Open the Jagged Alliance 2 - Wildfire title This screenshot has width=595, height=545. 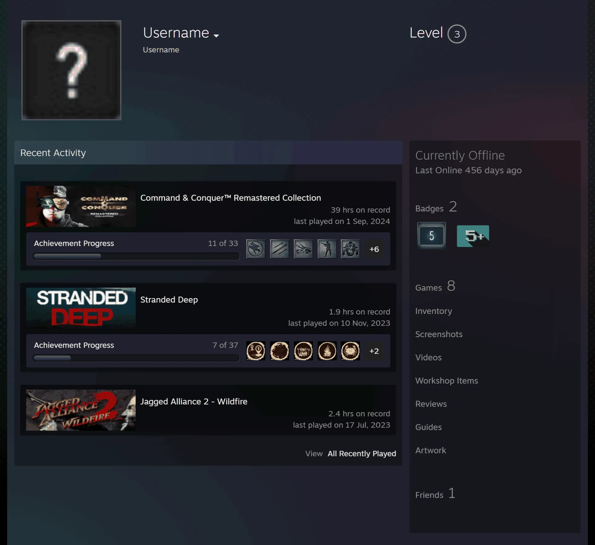[x=194, y=401]
